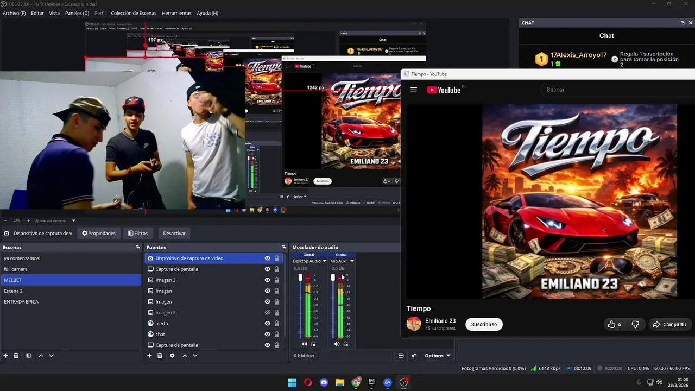Image resolution: width=695 pixels, height=391 pixels.
Task: Click the Tiempo video artwork
Action: coord(579,201)
